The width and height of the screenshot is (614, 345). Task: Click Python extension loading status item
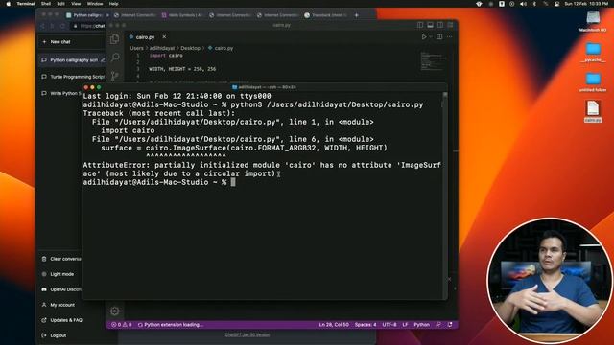coord(171,325)
